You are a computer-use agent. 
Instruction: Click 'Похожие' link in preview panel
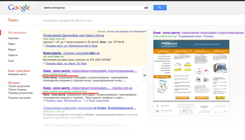[x=208, y=36]
